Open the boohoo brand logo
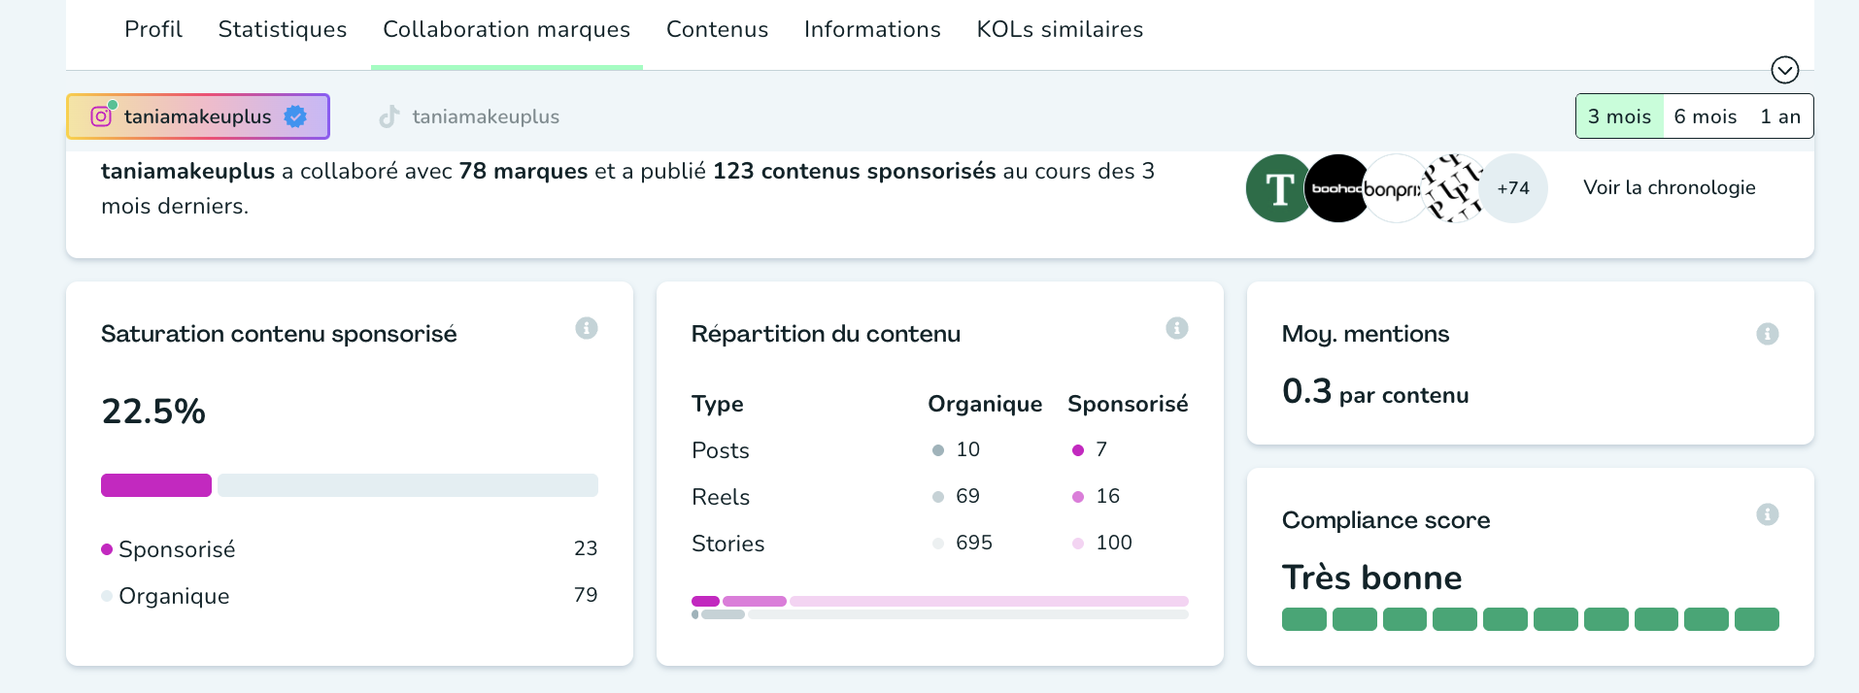Image resolution: width=1859 pixels, height=693 pixels. tap(1335, 188)
